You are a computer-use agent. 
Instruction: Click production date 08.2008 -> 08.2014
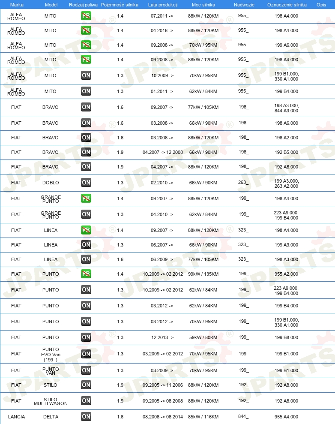click(163, 417)
